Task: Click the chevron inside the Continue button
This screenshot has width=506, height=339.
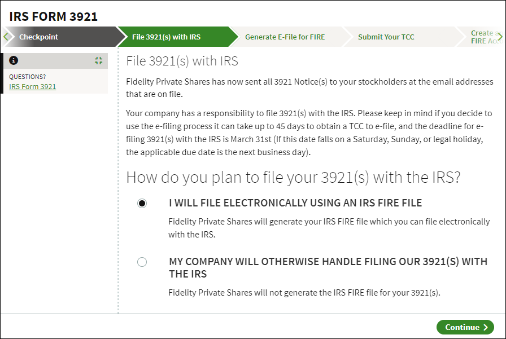Action: click(x=485, y=327)
